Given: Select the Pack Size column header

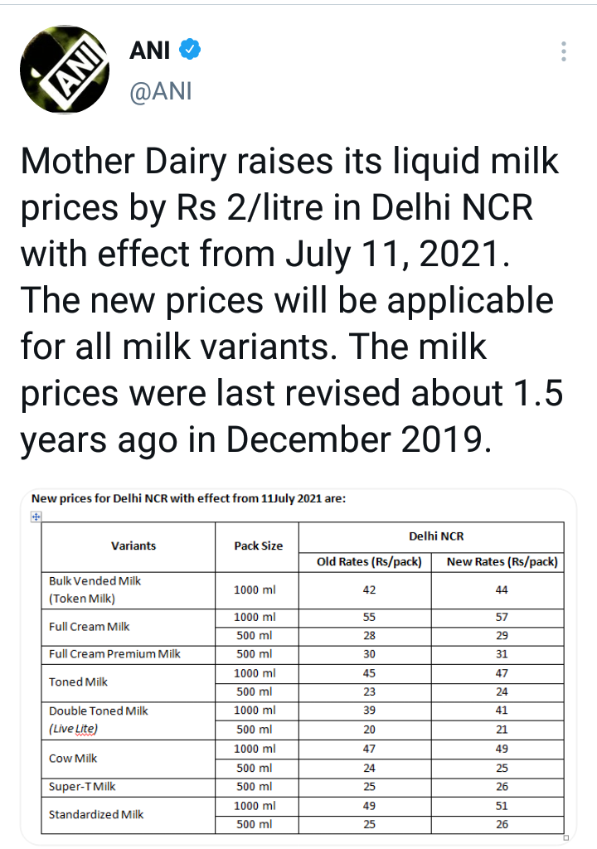Looking at the screenshot, I should click(258, 546).
